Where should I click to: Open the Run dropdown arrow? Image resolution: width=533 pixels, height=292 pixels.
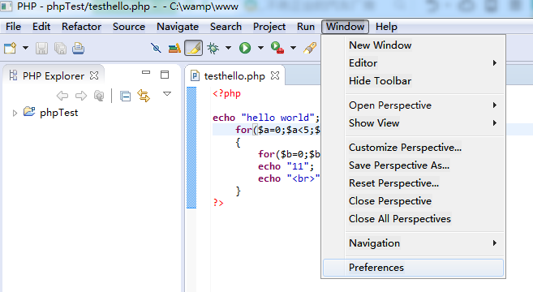(x=260, y=48)
